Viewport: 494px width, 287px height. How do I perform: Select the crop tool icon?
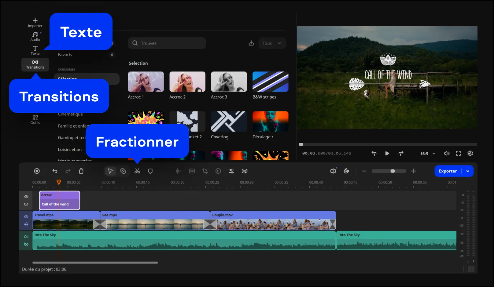(205, 171)
